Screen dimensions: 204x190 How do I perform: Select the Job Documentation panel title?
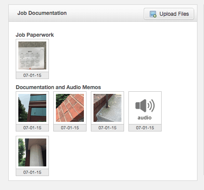tap(42, 13)
